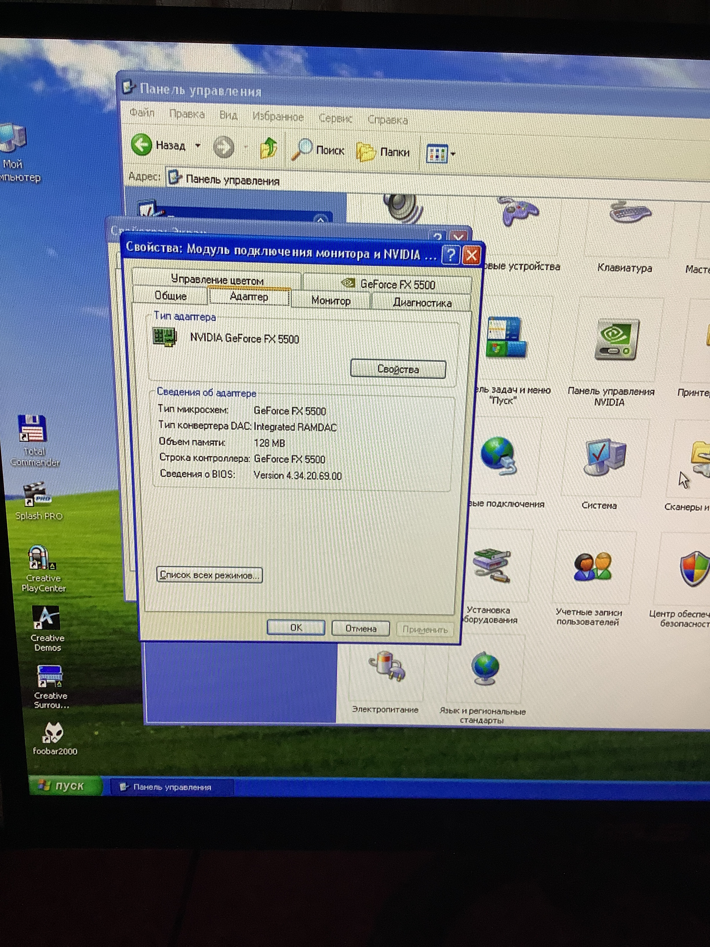
Task: Launch foobar2000 from desktop
Action: click(x=54, y=738)
